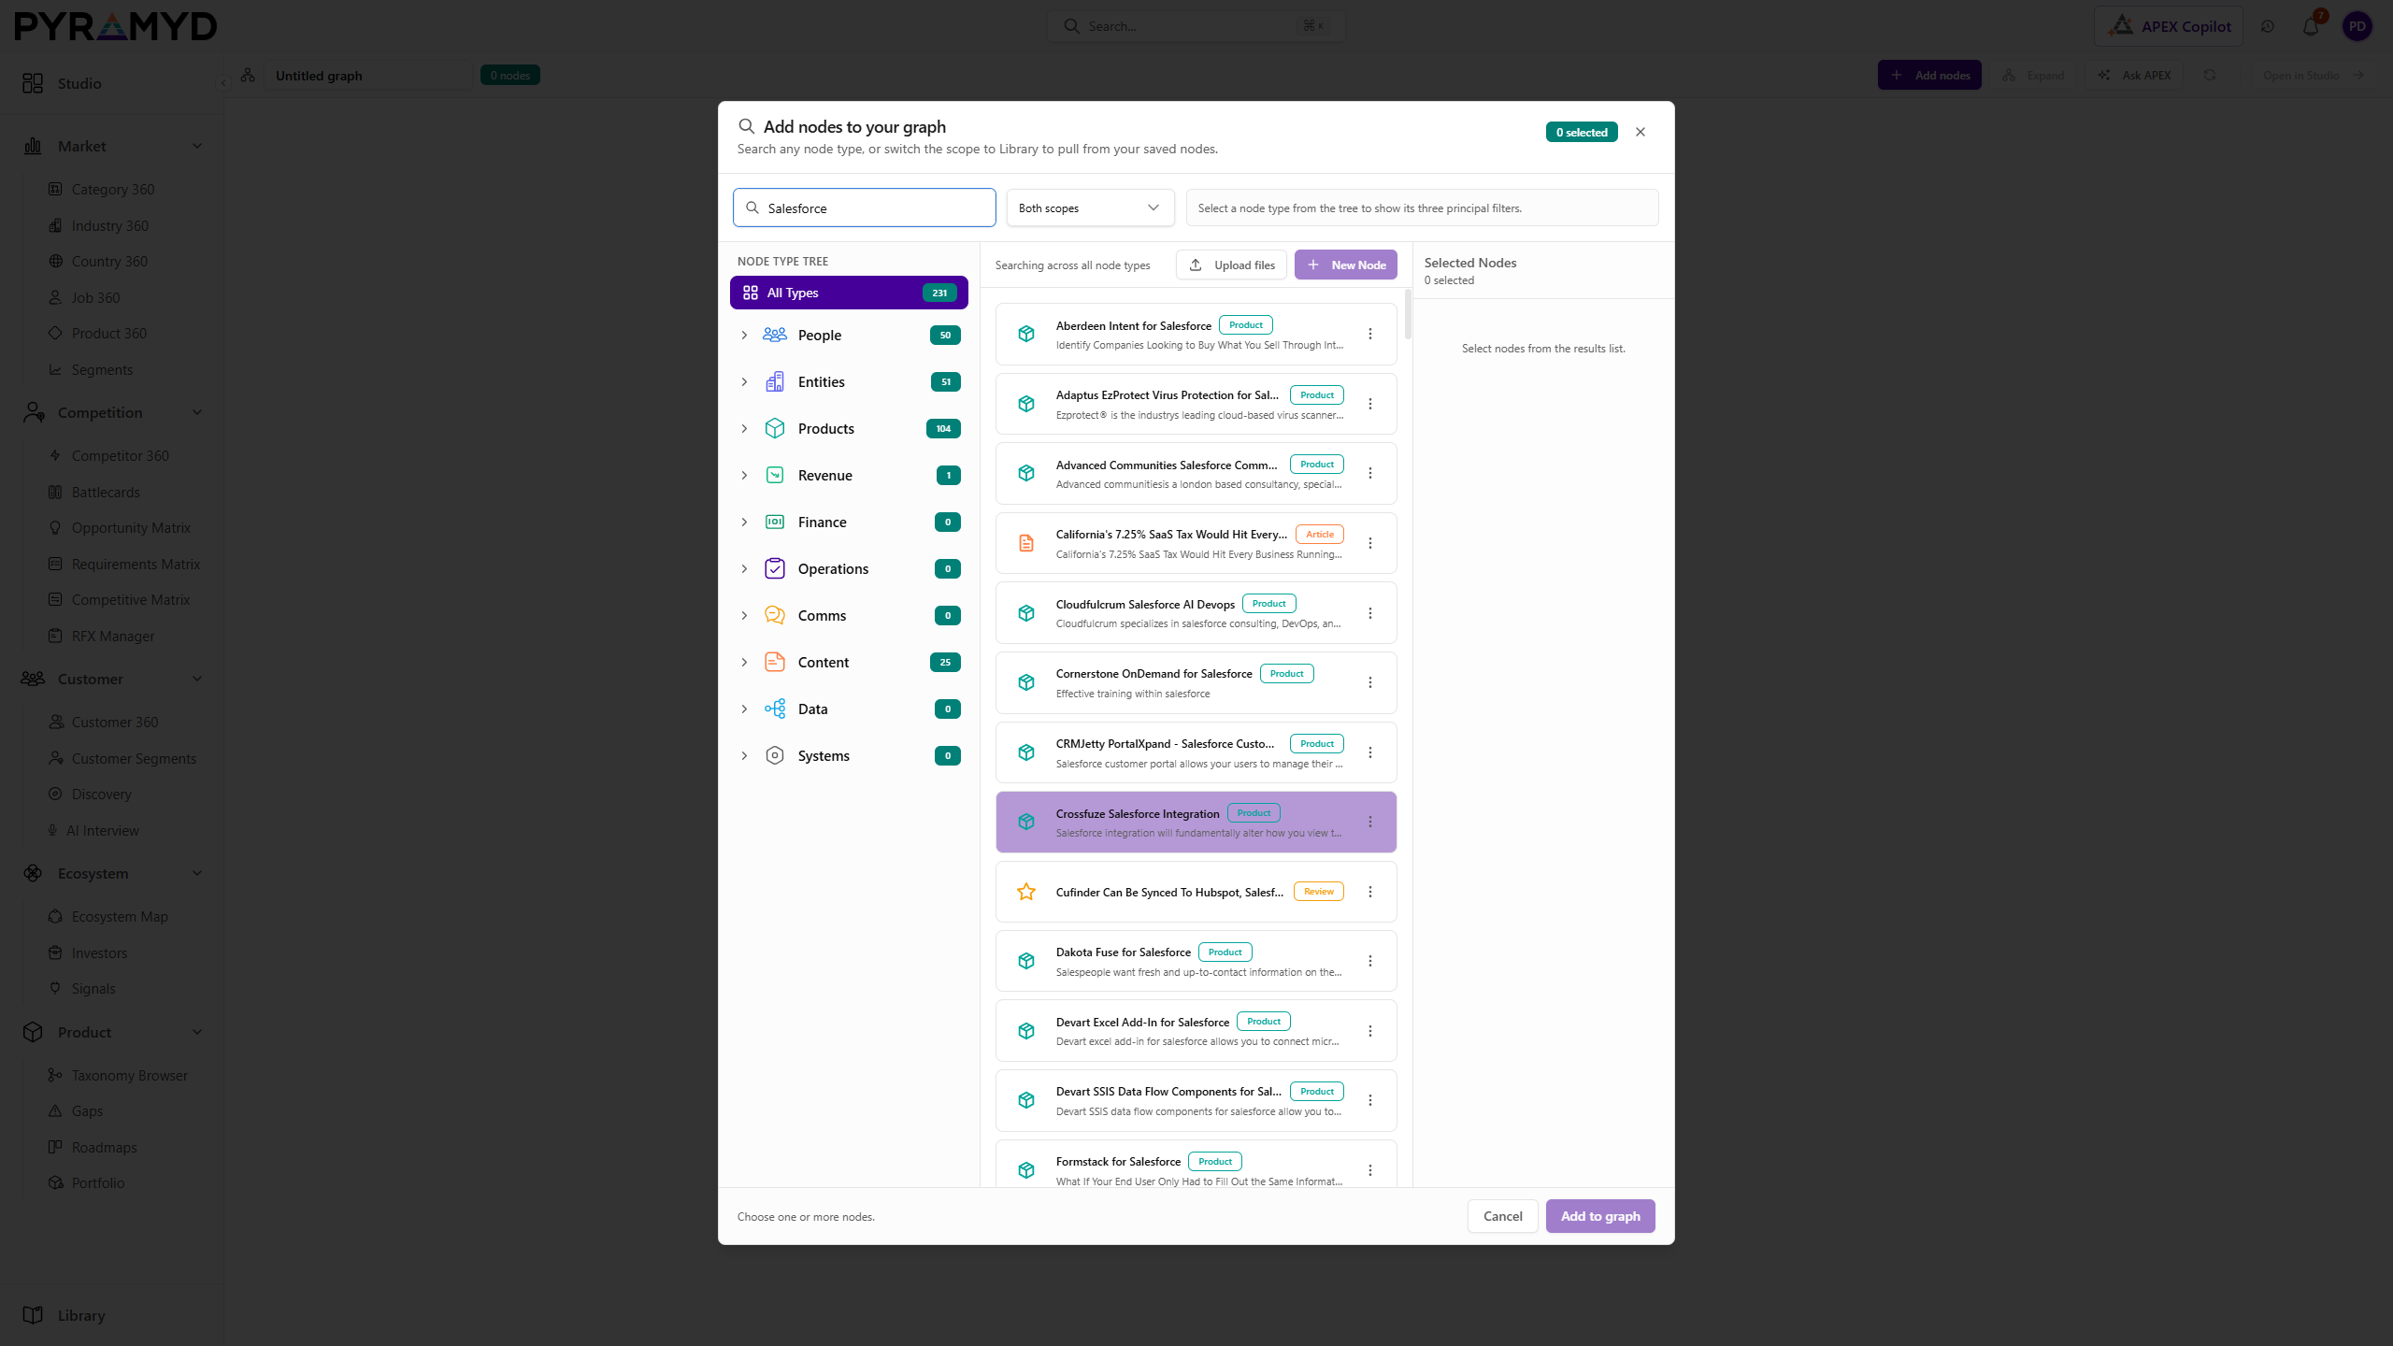Click the Finance node type icon
The height and width of the screenshot is (1346, 2393).
click(774, 522)
